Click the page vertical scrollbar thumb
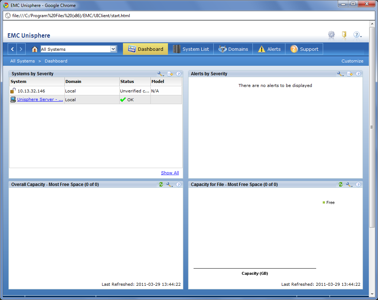378x300 pixels. point(372,127)
